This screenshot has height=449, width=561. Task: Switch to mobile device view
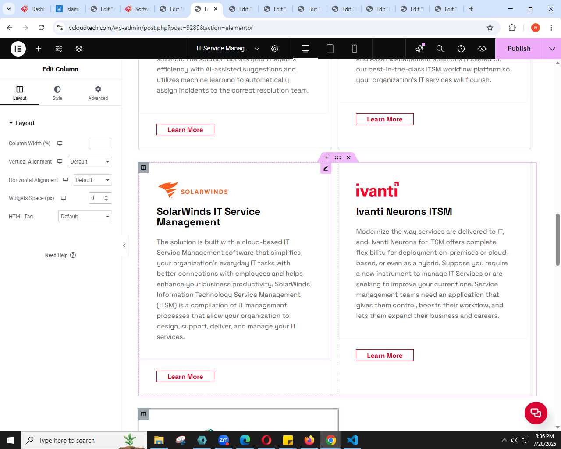pos(355,49)
